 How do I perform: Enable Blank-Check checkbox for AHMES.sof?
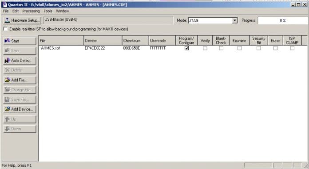point(221,48)
